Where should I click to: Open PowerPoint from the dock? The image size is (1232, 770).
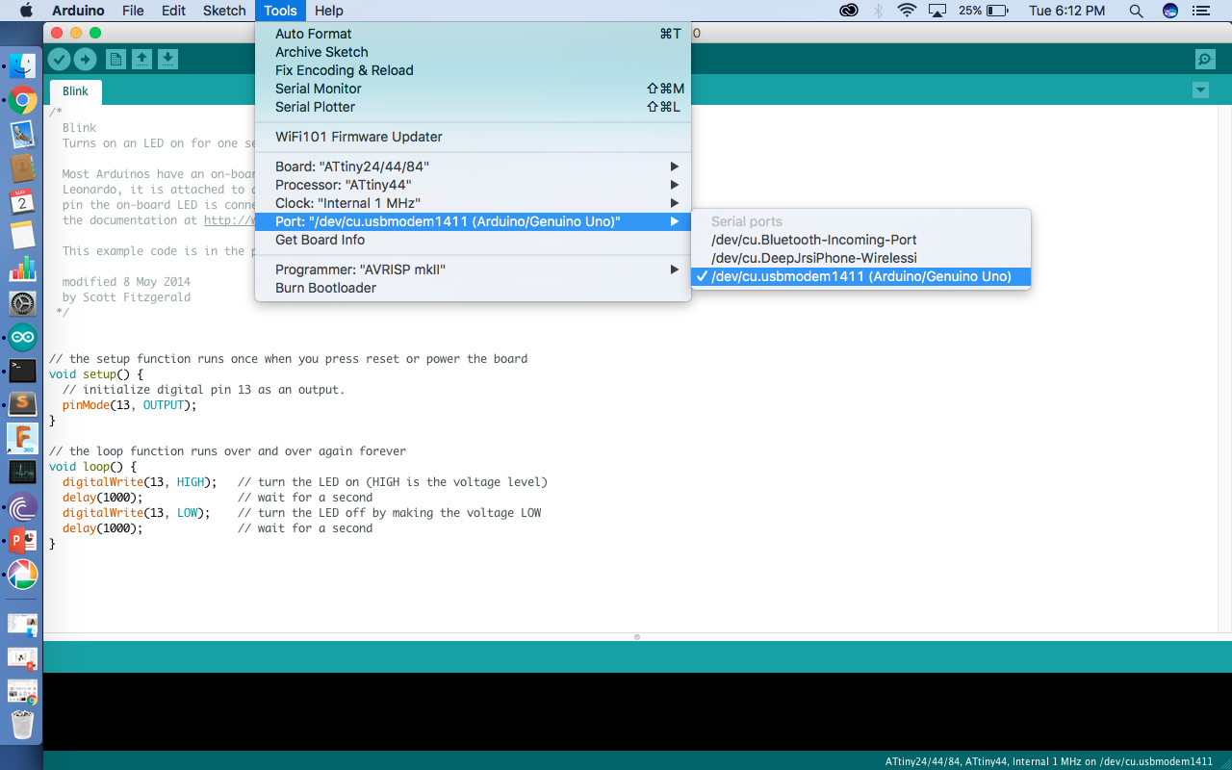tap(22, 541)
